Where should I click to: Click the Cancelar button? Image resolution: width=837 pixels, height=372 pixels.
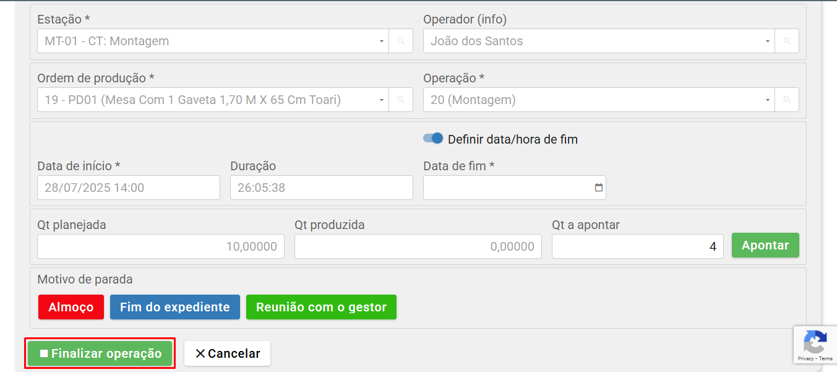(227, 353)
